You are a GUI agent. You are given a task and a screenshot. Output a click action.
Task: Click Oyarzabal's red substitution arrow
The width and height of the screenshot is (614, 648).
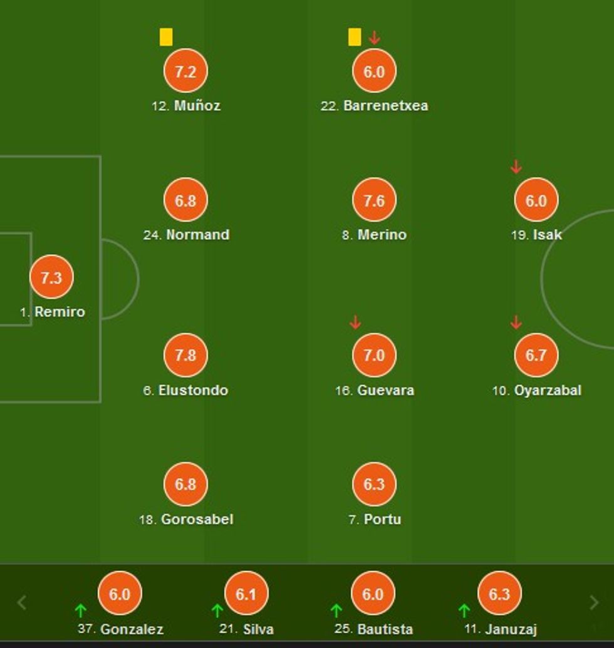(x=516, y=322)
